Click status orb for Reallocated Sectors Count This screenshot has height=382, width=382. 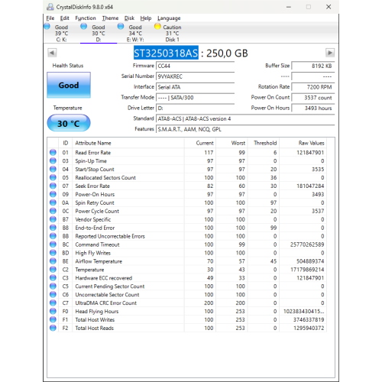[x=53, y=177]
